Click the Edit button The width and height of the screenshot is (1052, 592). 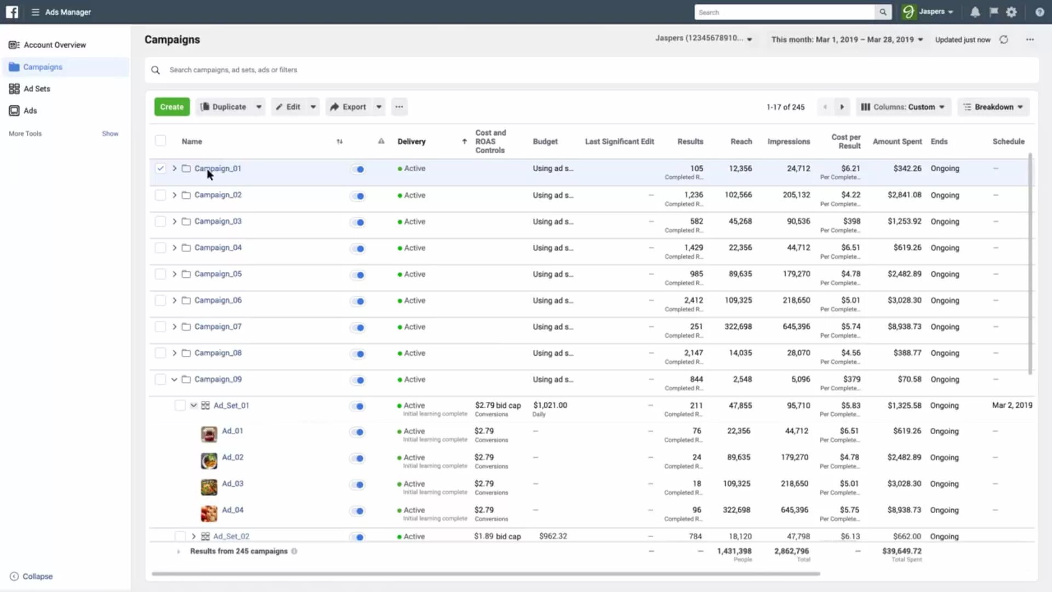pyautogui.click(x=293, y=106)
